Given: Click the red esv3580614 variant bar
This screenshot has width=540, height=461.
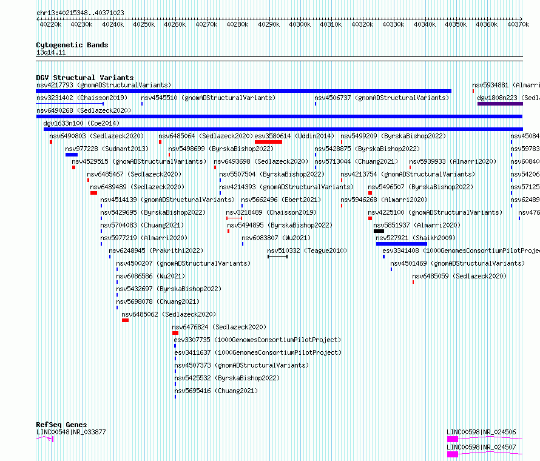Looking at the screenshot, I should (268, 142).
